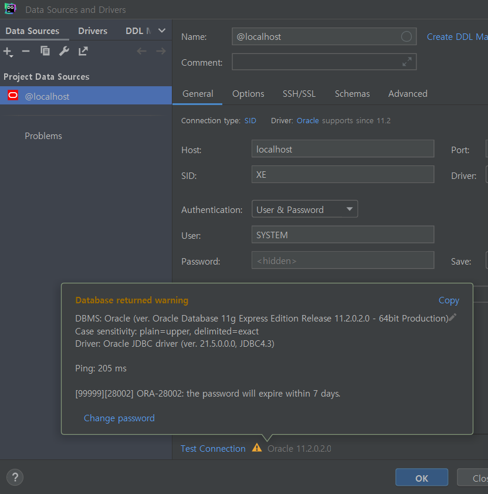Click the yellow warning triangle icon
This screenshot has height=494, width=488.
coord(257,448)
